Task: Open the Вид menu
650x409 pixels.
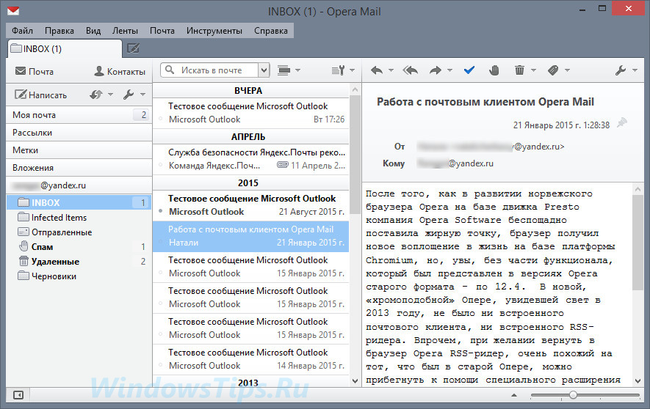Action: 93,31
